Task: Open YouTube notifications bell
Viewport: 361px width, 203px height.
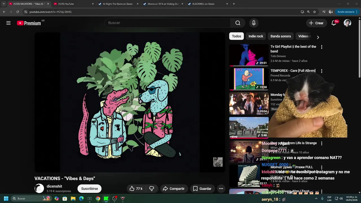Action: coord(334,23)
